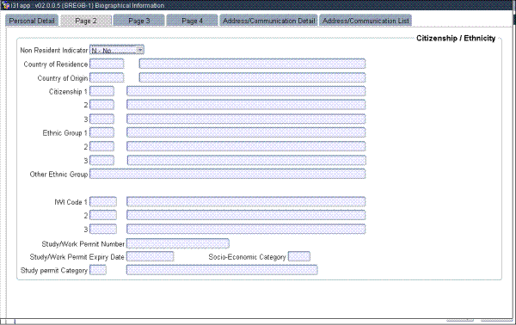Image resolution: width=516 pixels, height=325 pixels.
Task: Click the Country of Residence description field
Action: click(x=252, y=64)
